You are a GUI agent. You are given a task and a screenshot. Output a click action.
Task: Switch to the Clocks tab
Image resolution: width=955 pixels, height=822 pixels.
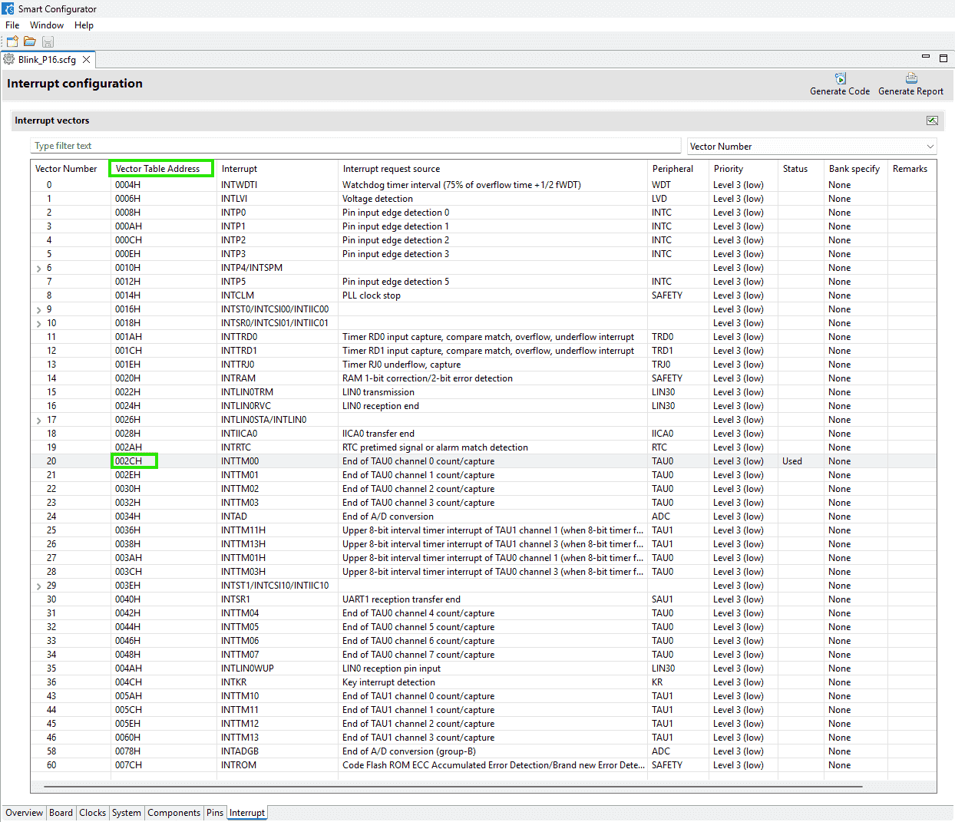(x=92, y=813)
